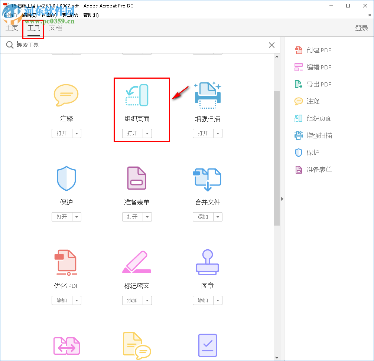Clear the tool search with the X
Screen dimensions: 374x361
(271, 45)
